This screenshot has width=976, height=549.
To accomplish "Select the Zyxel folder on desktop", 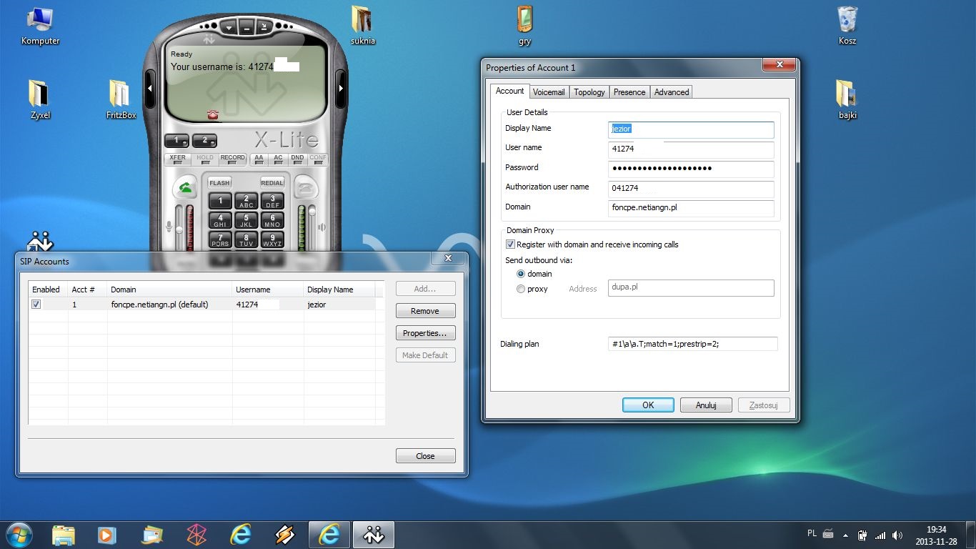I will pyautogui.click(x=40, y=99).
